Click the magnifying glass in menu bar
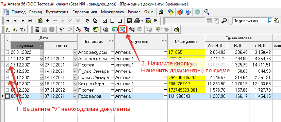The width and height of the screenshot is (281, 122). click(207, 12)
